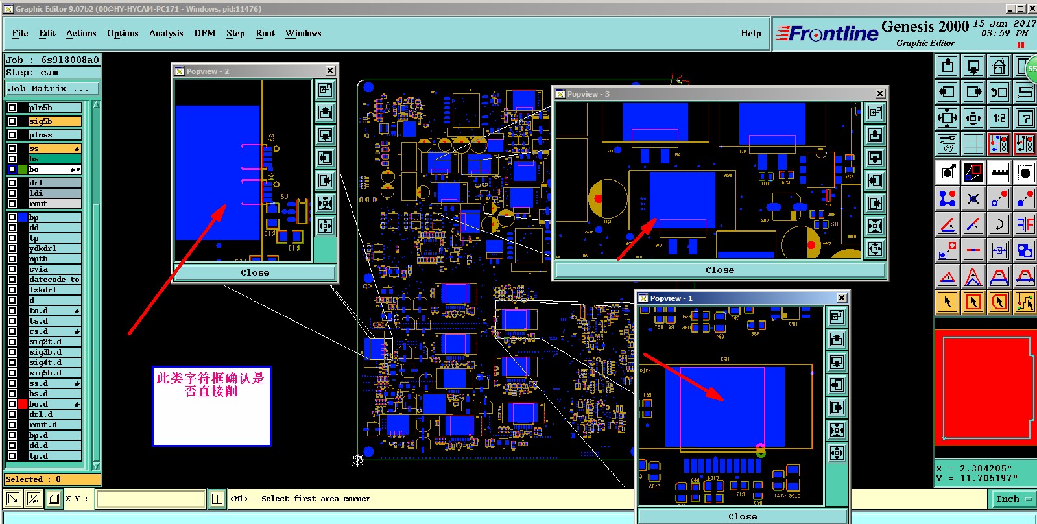Screen dimensions: 1037x524
Task: Toggle the bo.d layer checkbox
Action: click(12, 404)
